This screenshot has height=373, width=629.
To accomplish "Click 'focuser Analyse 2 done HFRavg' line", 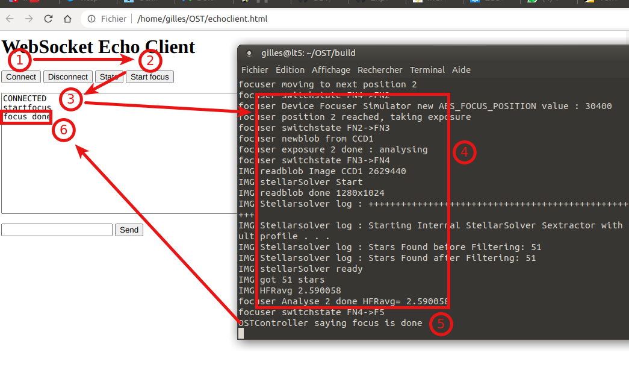I will tap(343, 301).
